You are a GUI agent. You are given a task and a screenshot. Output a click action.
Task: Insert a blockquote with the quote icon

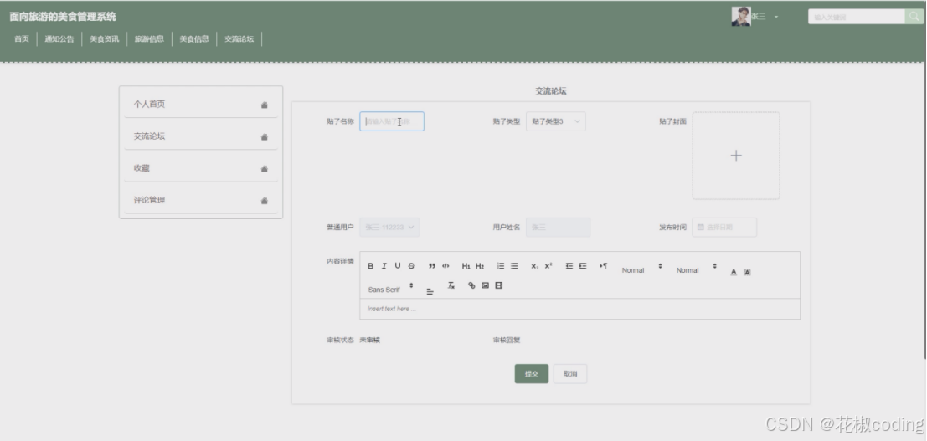point(432,266)
